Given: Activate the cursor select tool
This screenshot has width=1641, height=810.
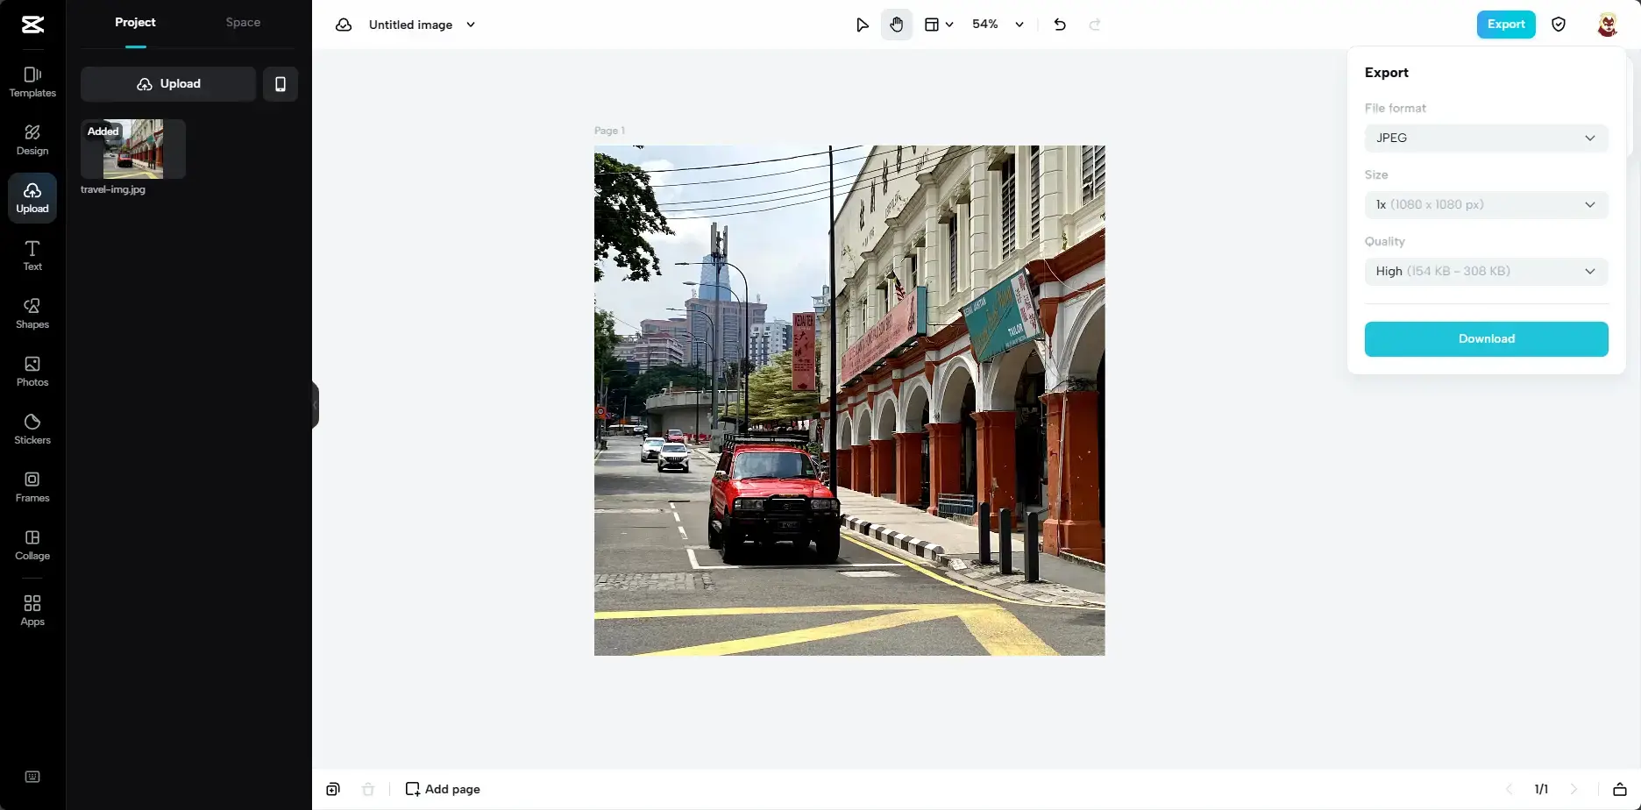Looking at the screenshot, I should tap(862, 24).
